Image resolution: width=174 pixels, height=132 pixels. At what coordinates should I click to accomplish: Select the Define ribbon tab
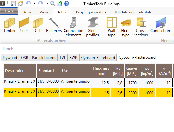(x=62, y=12)
